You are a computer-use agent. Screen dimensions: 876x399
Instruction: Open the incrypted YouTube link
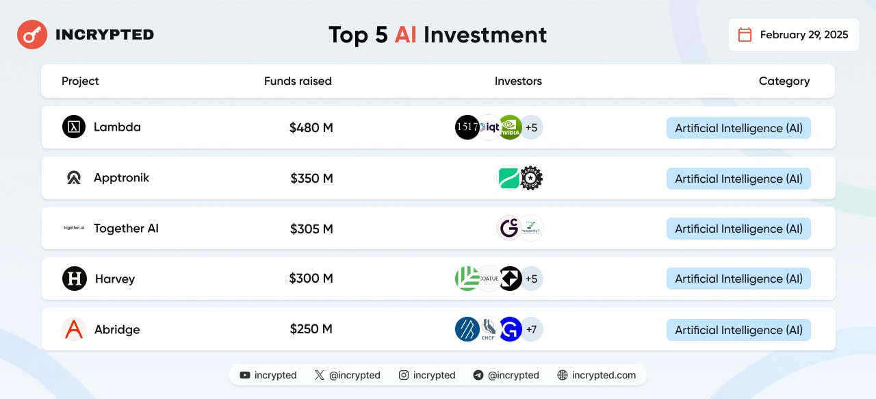point(268,375)
